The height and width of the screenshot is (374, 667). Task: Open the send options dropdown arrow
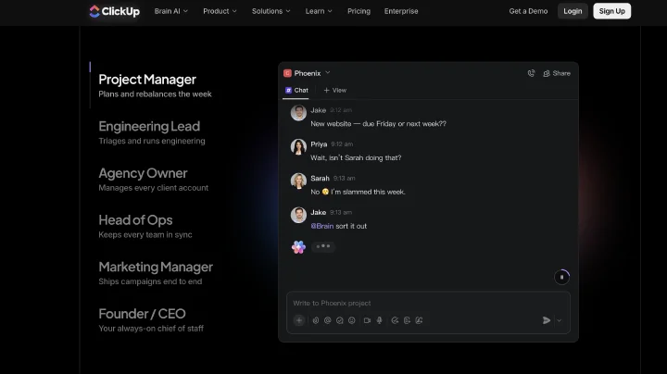coord(559,320)
